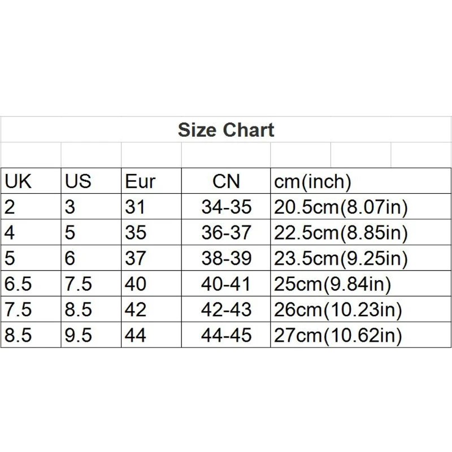
Task: Click the 22.5cm(8.85in) cell
Action: pyautogui.click(x=361, y=232)
